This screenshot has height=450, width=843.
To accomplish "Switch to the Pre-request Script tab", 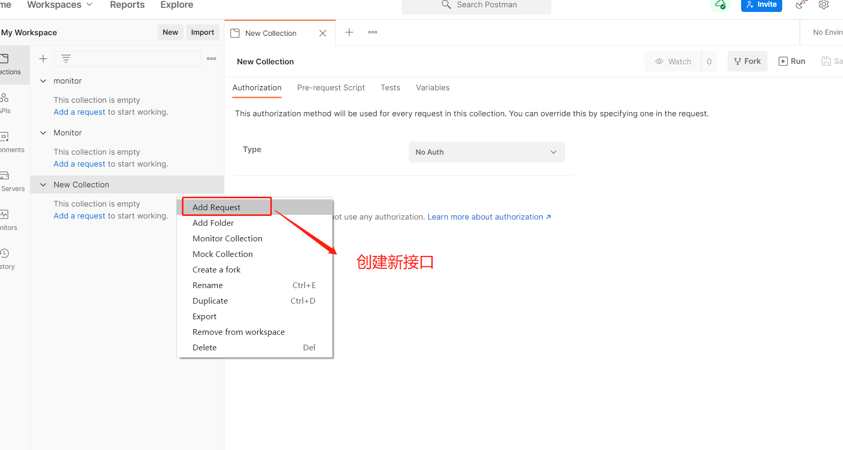I will point(331,88).
